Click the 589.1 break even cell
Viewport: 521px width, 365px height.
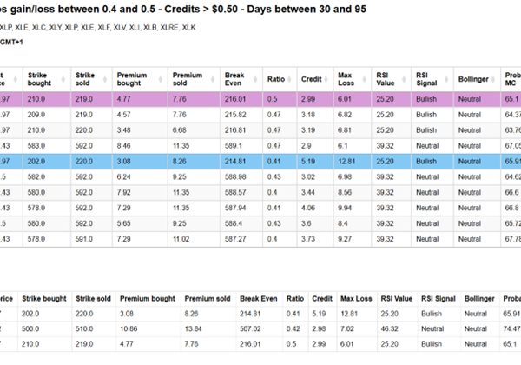point(234,146)
